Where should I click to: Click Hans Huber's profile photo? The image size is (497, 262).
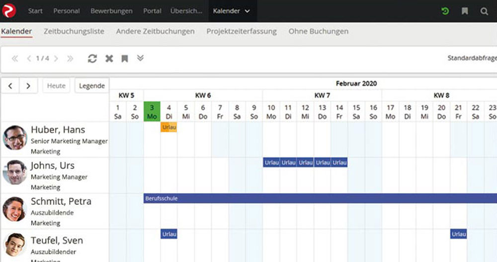(15, 137)
